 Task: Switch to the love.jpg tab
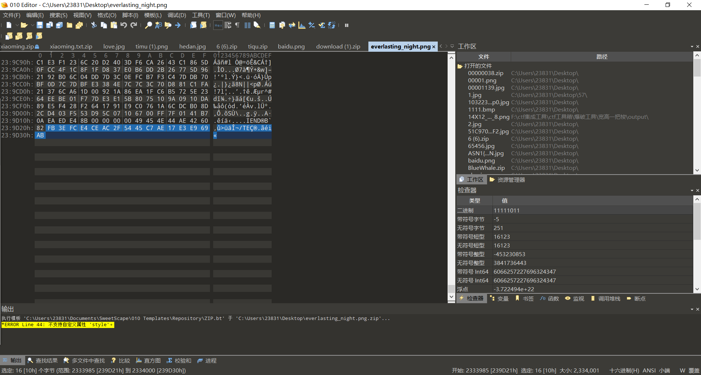(114, 47)
